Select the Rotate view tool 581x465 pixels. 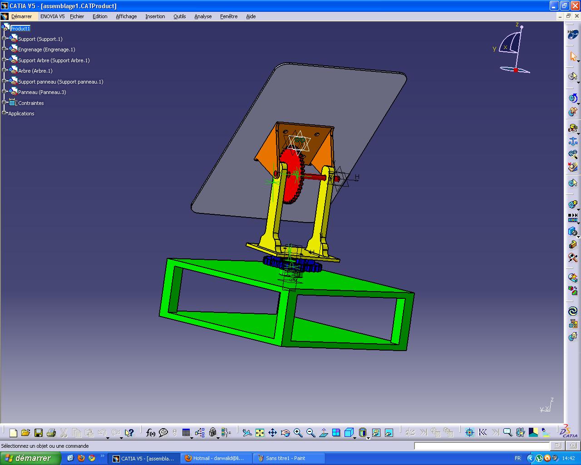point(285,433)
